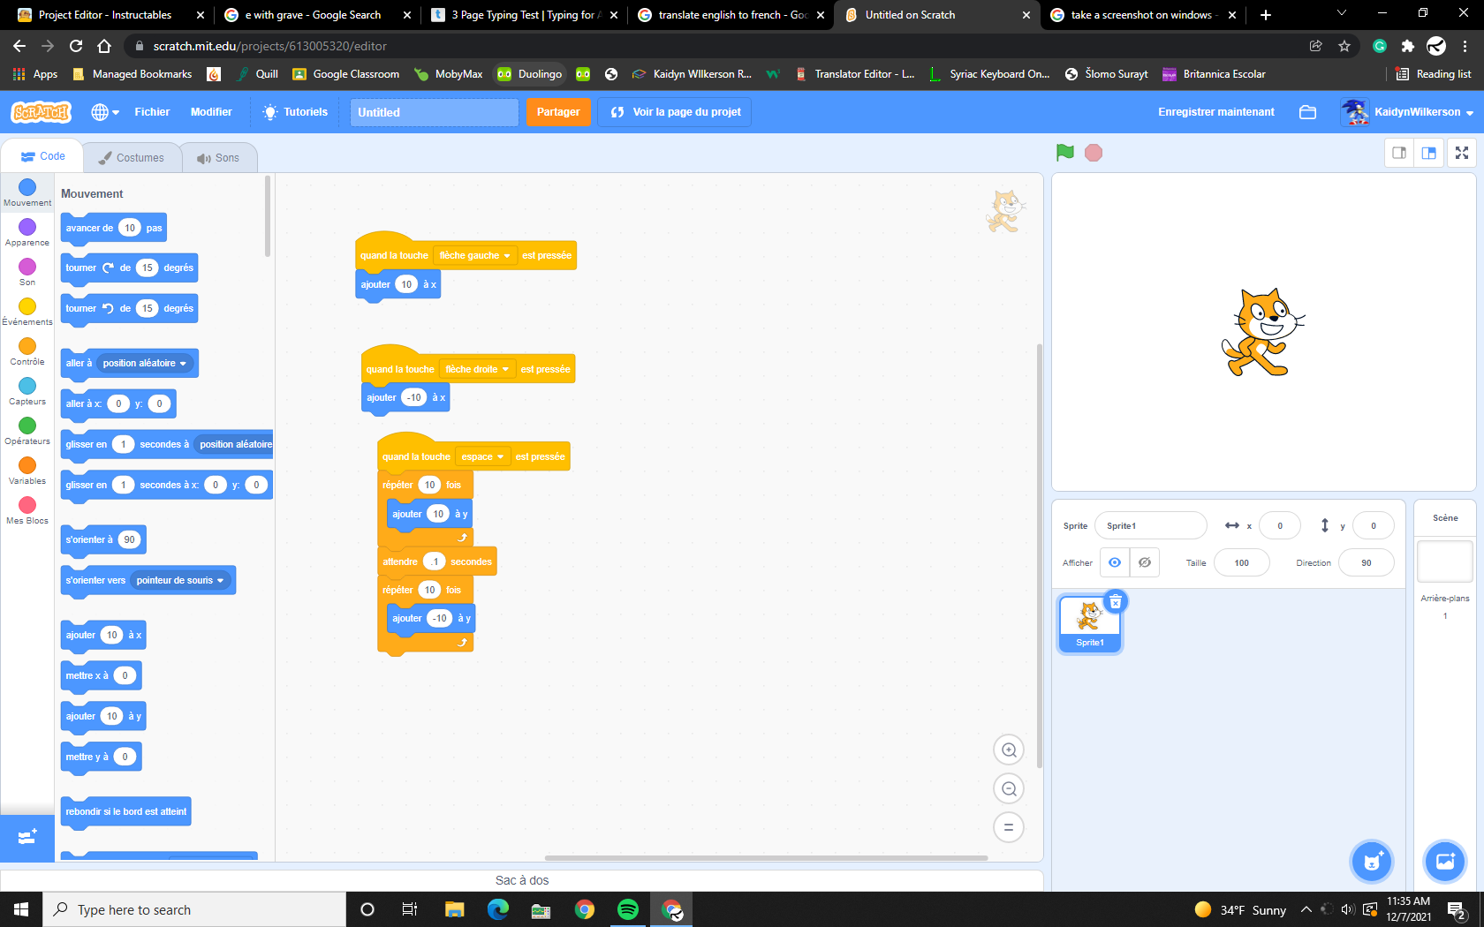Hide Sprite1 with the crossed-eye toggle

(x=1145, y=562)
